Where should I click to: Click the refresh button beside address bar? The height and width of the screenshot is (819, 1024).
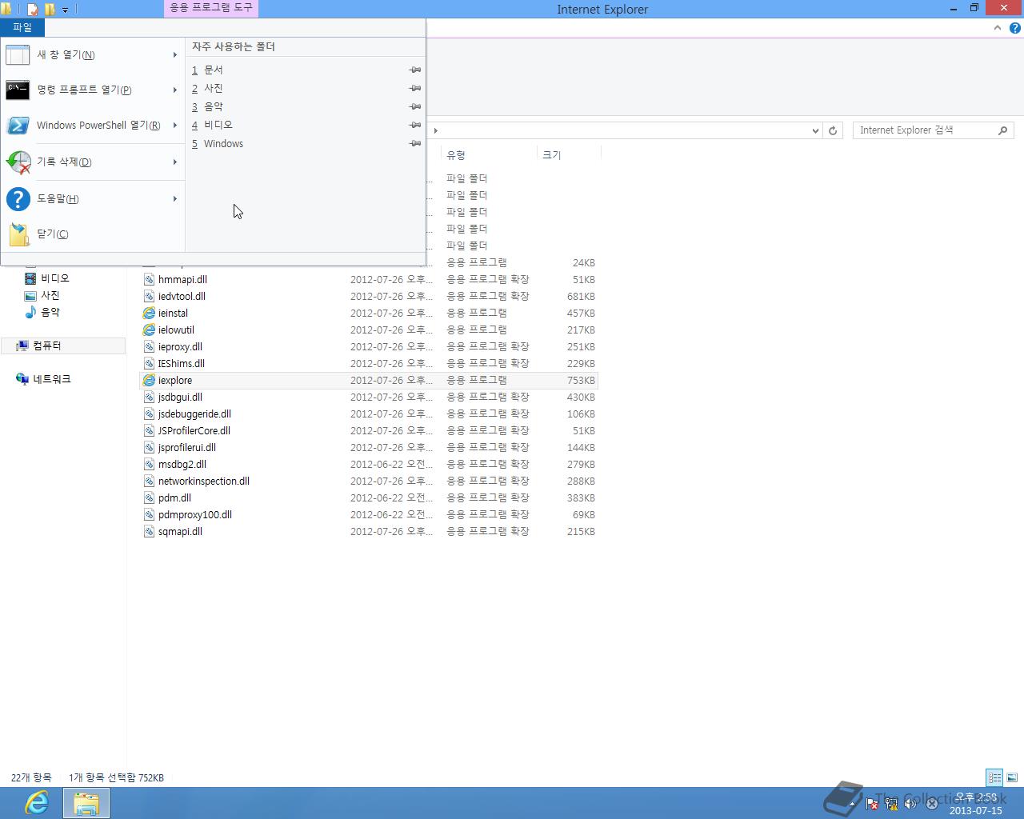coord(833,130)
